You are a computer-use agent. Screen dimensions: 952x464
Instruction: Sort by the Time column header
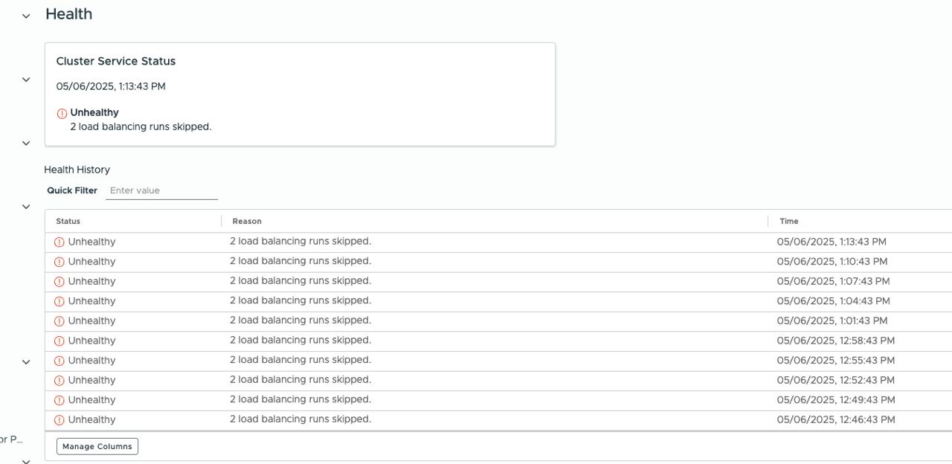pos(789,221)
